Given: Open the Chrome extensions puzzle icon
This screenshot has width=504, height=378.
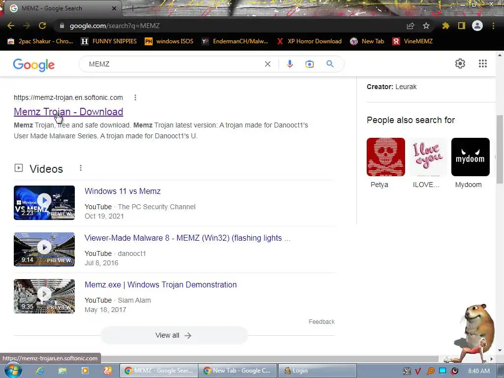Looking at the screenshot, I should coord(445,26).
